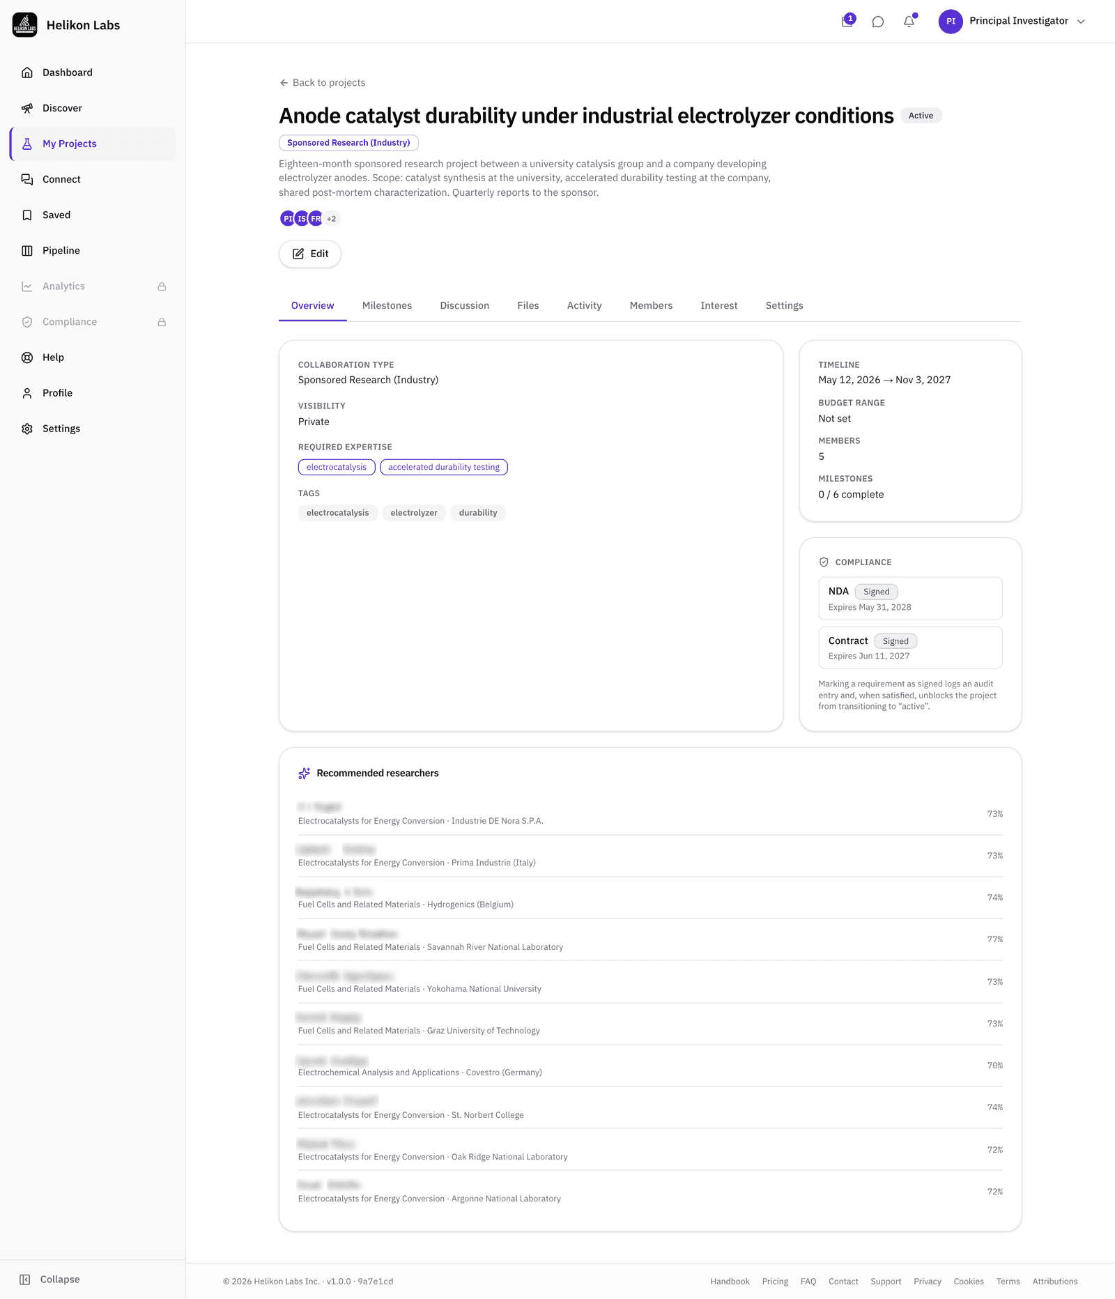Open the Pricing footer link

[x=775, y=1282]
